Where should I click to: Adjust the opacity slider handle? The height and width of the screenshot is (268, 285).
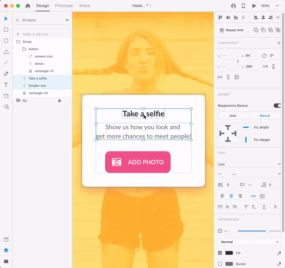[268, 231]
